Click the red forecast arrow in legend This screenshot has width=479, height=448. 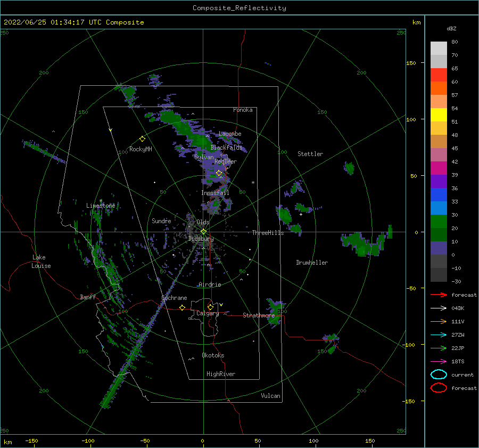click(x=439, y=295)
